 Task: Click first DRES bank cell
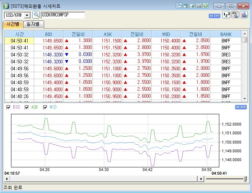tap(226, 55)
